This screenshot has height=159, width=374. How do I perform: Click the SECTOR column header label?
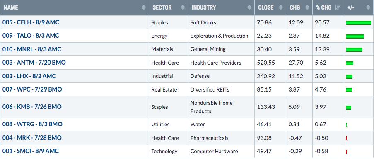tap(162, 7)
